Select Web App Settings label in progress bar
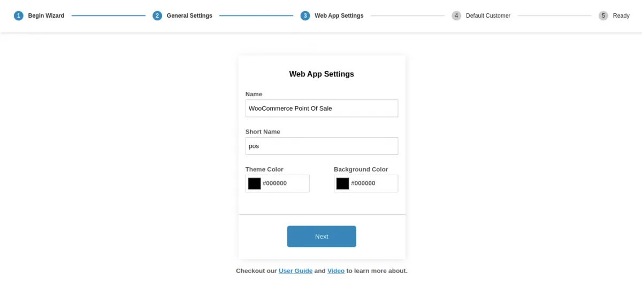The image size is (642, 281). pos(339,15)
